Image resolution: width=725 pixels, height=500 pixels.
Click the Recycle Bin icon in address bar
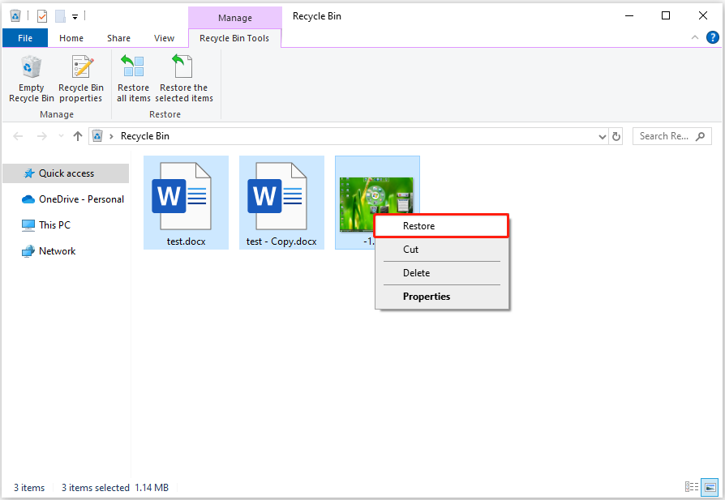97,136
